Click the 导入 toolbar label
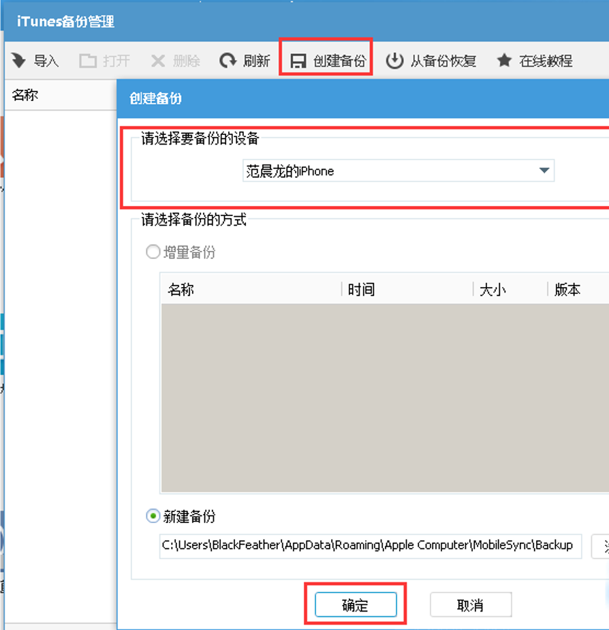 46,61
